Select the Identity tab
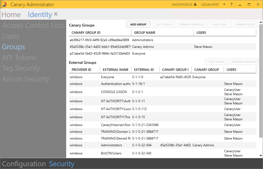Screen dimensions: 263x169 (x=40, y=15)
